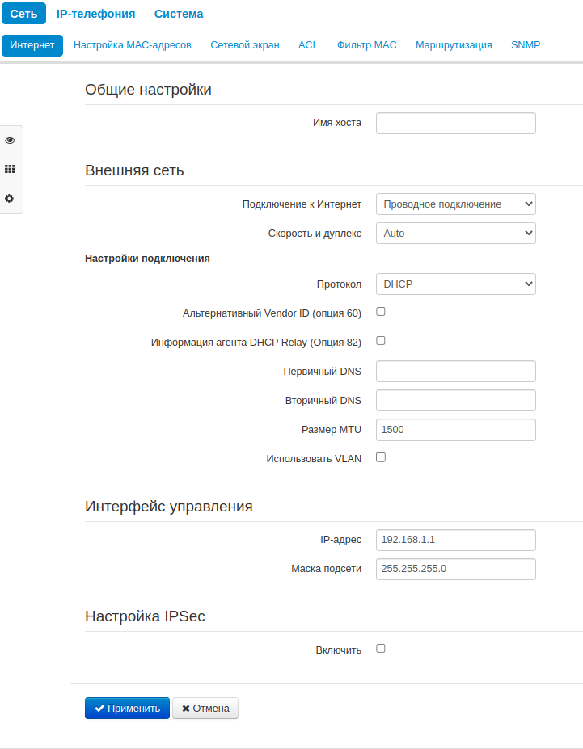583x749 pixels.
Task: Open the Протокол DHCP dropdown
Action: (455, 284)
